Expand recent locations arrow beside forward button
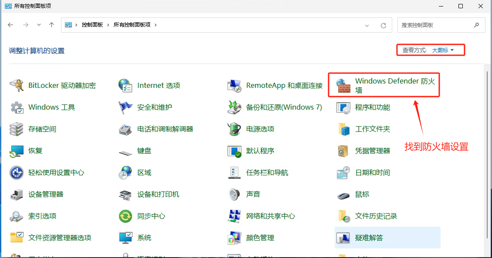Viewport: 492px width, 258px height. [x=39, y=25]
